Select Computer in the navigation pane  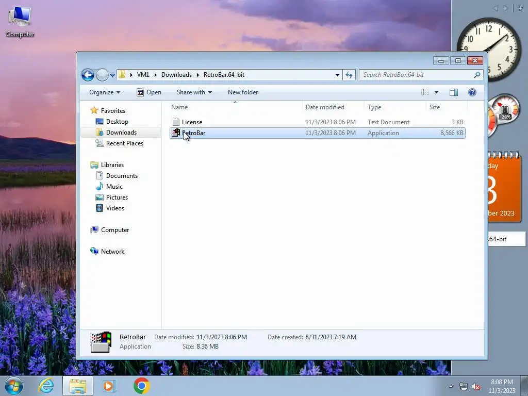tap(115, 229)
